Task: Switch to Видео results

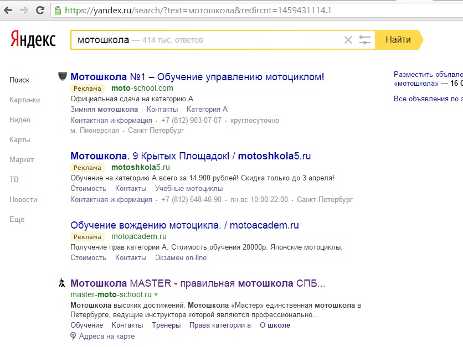Action: pos(20,120)
